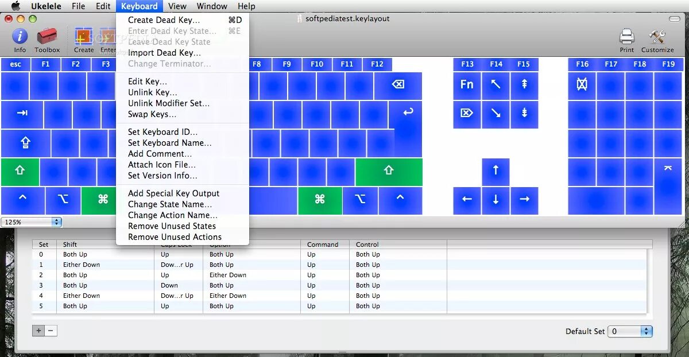Click the Print toolbar icon
689x357 pixels.
(x=627, y=40)
